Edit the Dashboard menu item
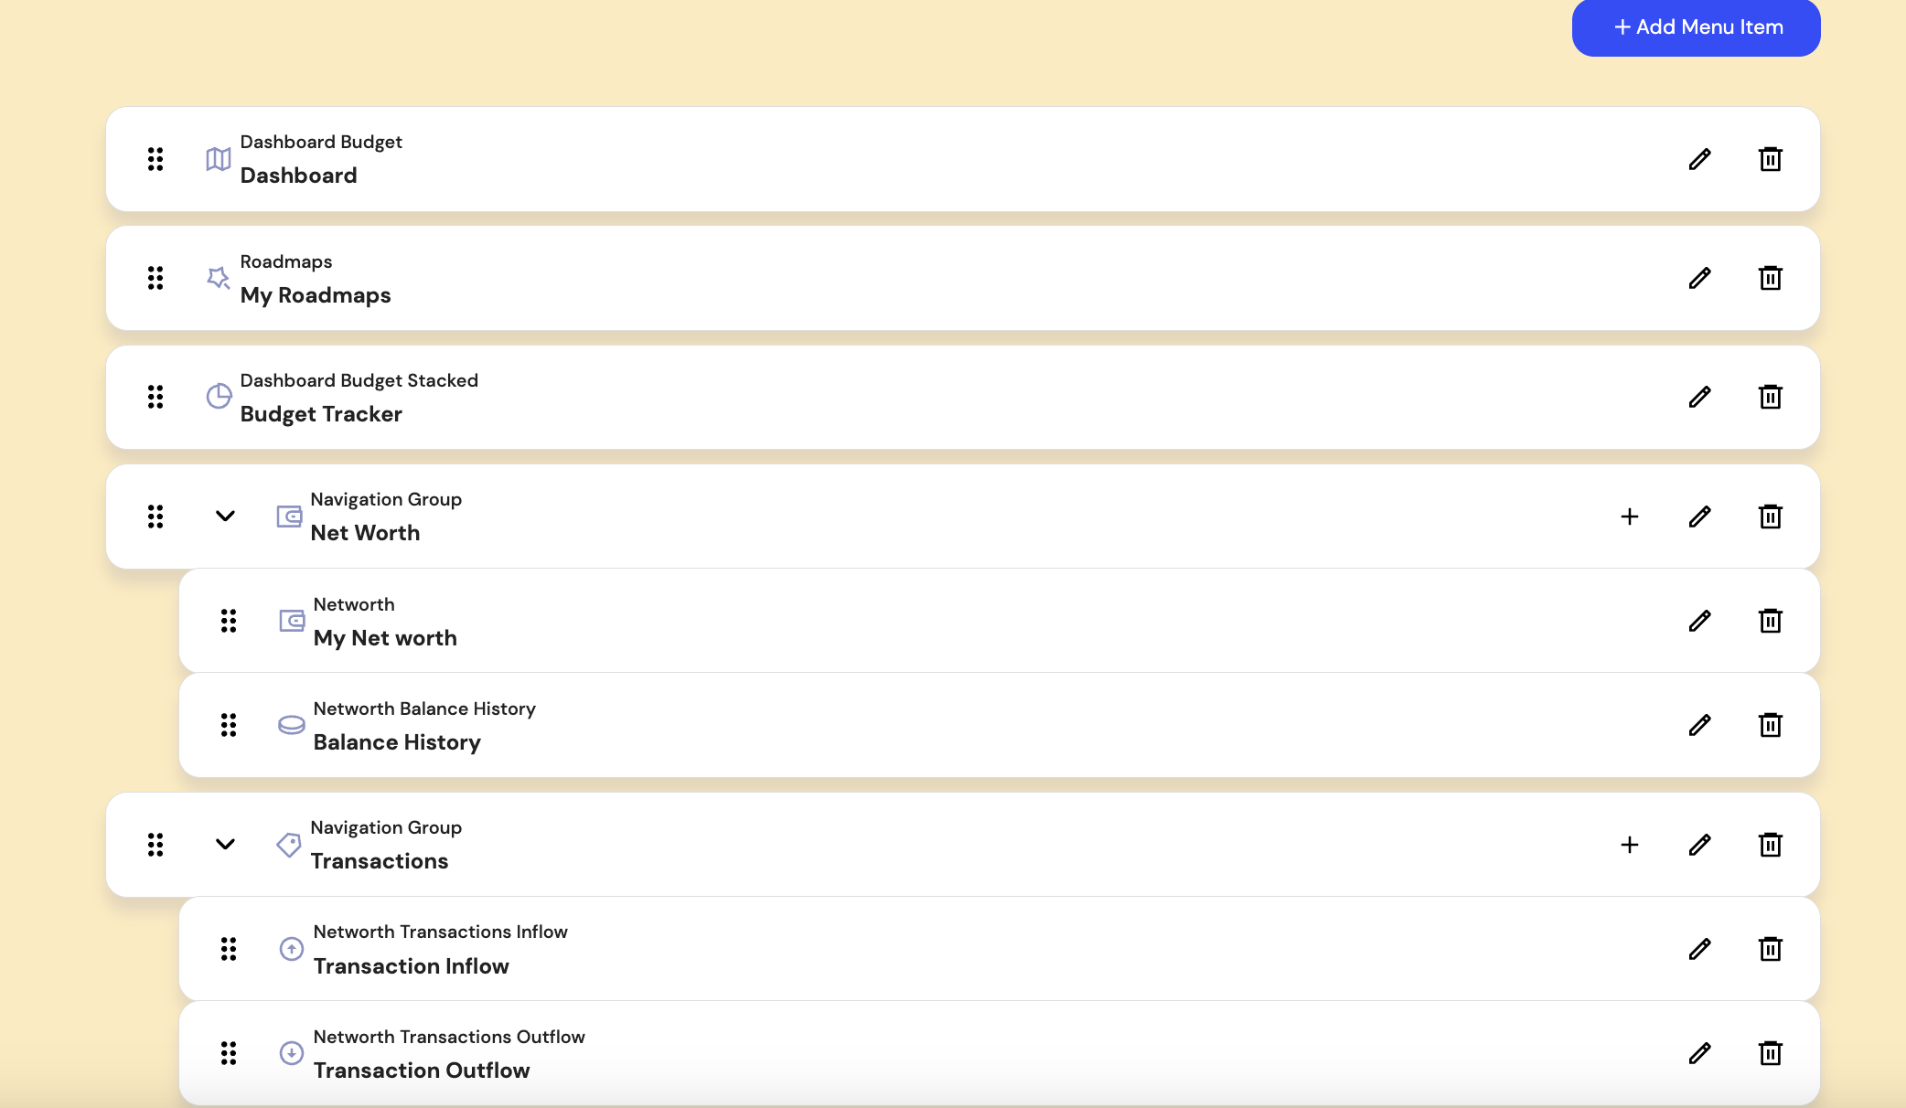The height and width of the screenshot is (1108, 1906). [1699, 158]
